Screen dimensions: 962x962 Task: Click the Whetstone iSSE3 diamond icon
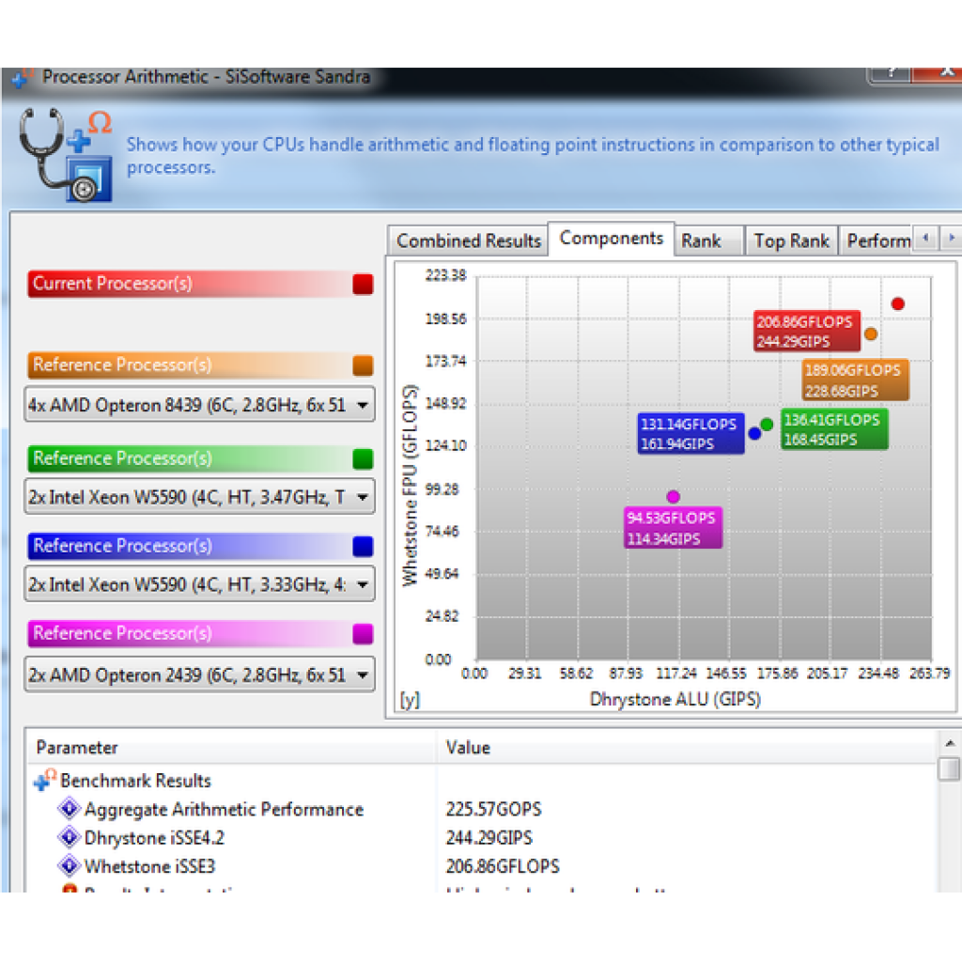click(70, 865)
